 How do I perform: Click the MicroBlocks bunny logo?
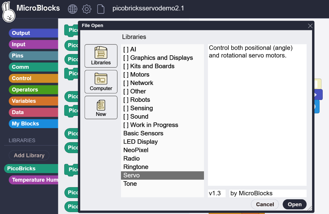8,12
